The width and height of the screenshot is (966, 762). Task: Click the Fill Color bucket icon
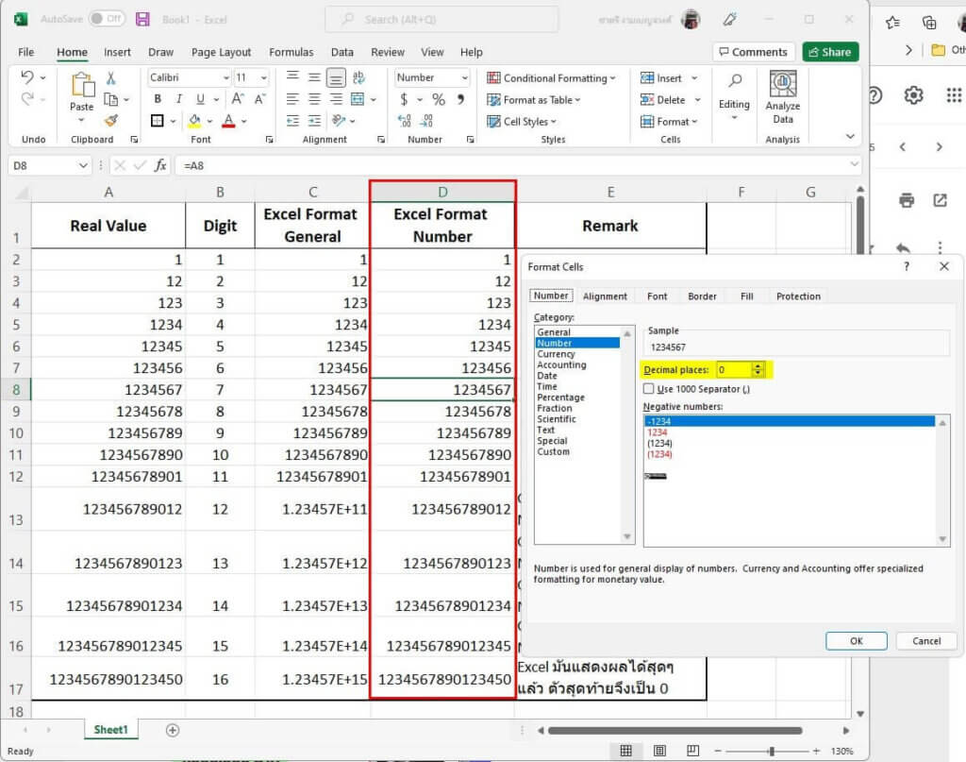click(194, 121)
